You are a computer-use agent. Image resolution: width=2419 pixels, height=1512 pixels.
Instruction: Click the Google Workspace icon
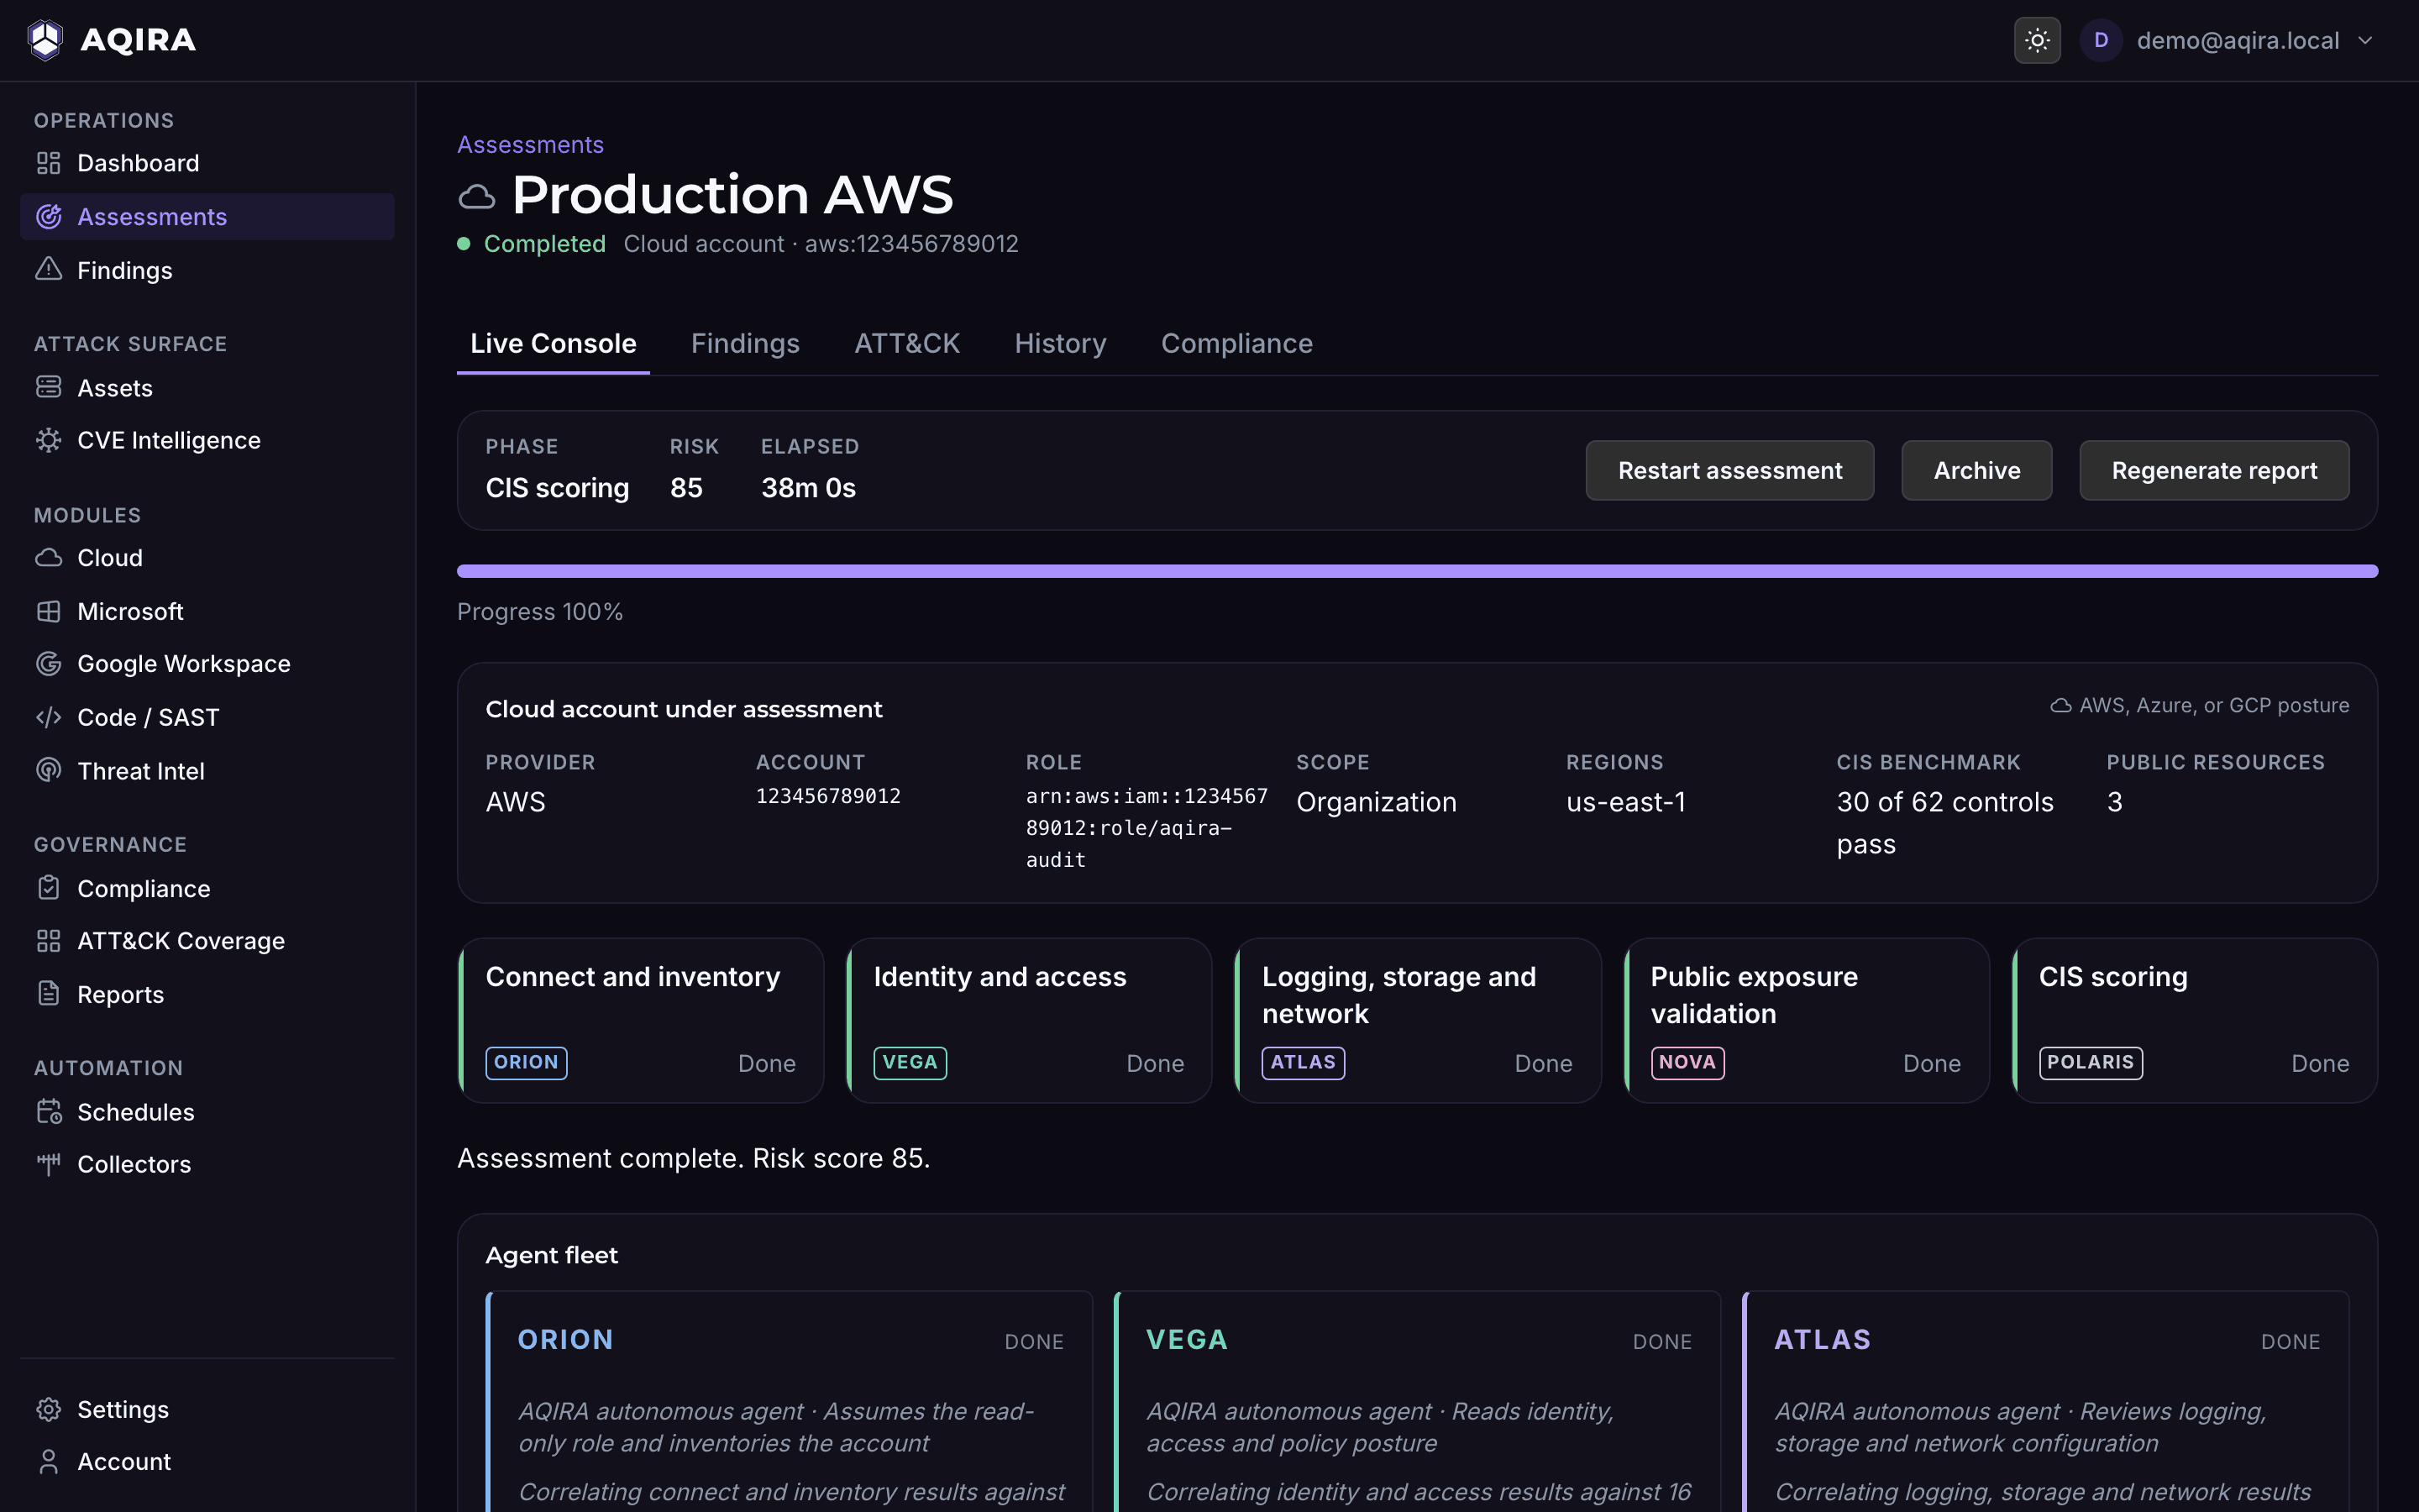tap(48, 664)
